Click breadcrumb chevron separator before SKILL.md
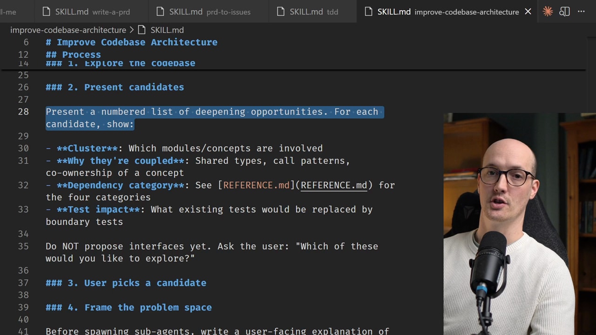Screen dimensions: 596x335 (x=132, y=30)
